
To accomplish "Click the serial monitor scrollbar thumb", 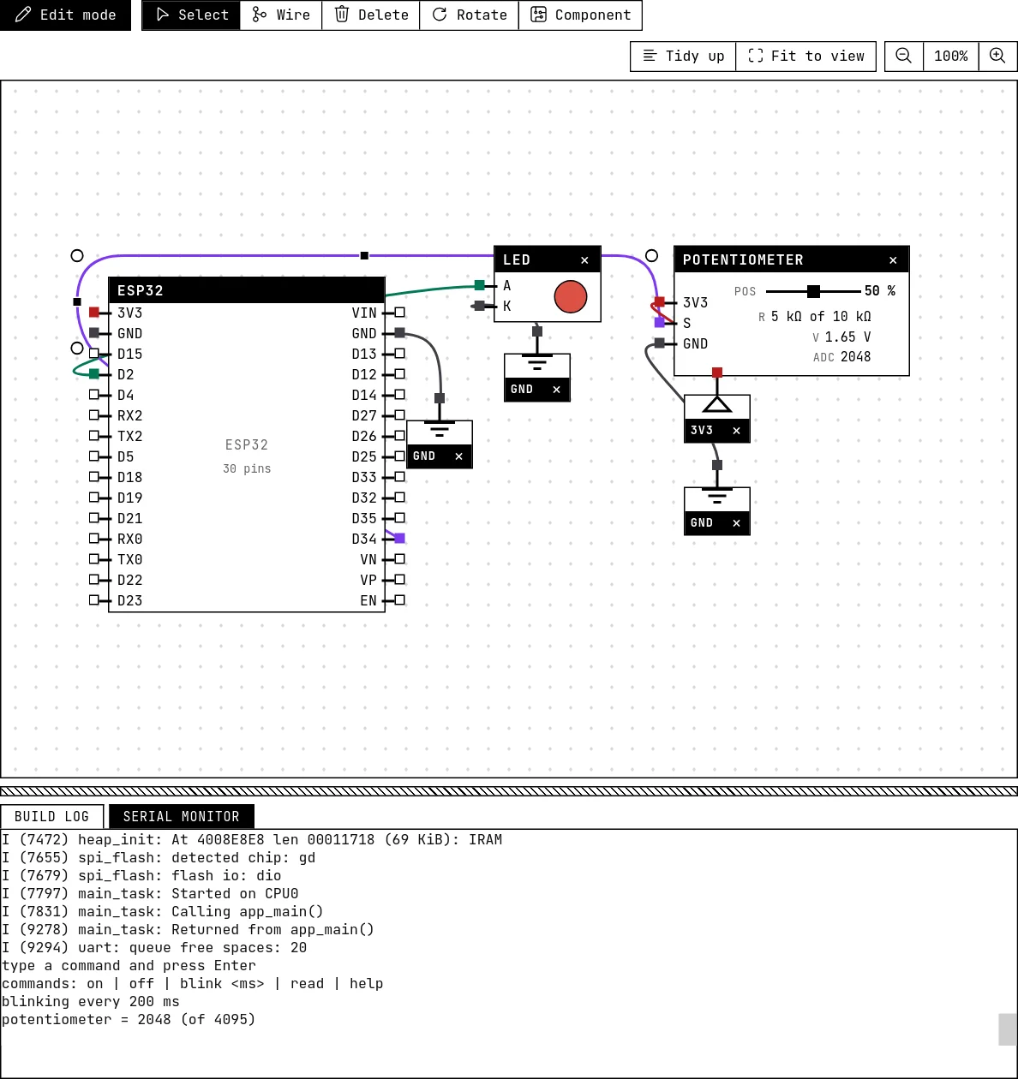I will [1008, 1029].
